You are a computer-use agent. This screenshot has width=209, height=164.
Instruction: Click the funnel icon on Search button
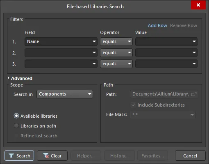tap(11, 155)
